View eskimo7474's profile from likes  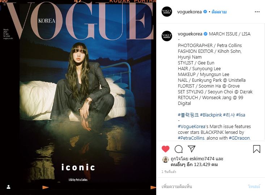[x=202, y=159]
